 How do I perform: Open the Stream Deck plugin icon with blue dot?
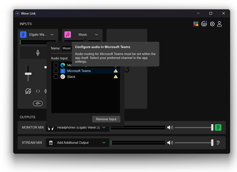coord(204,24)
